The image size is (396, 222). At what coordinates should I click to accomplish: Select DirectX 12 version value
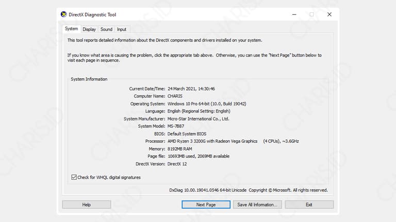[177, 164]
